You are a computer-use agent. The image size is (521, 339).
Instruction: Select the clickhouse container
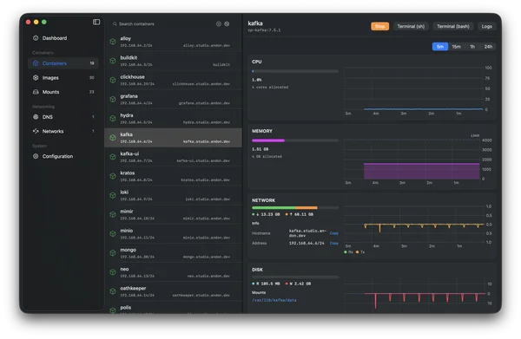(x=173, y=80)
